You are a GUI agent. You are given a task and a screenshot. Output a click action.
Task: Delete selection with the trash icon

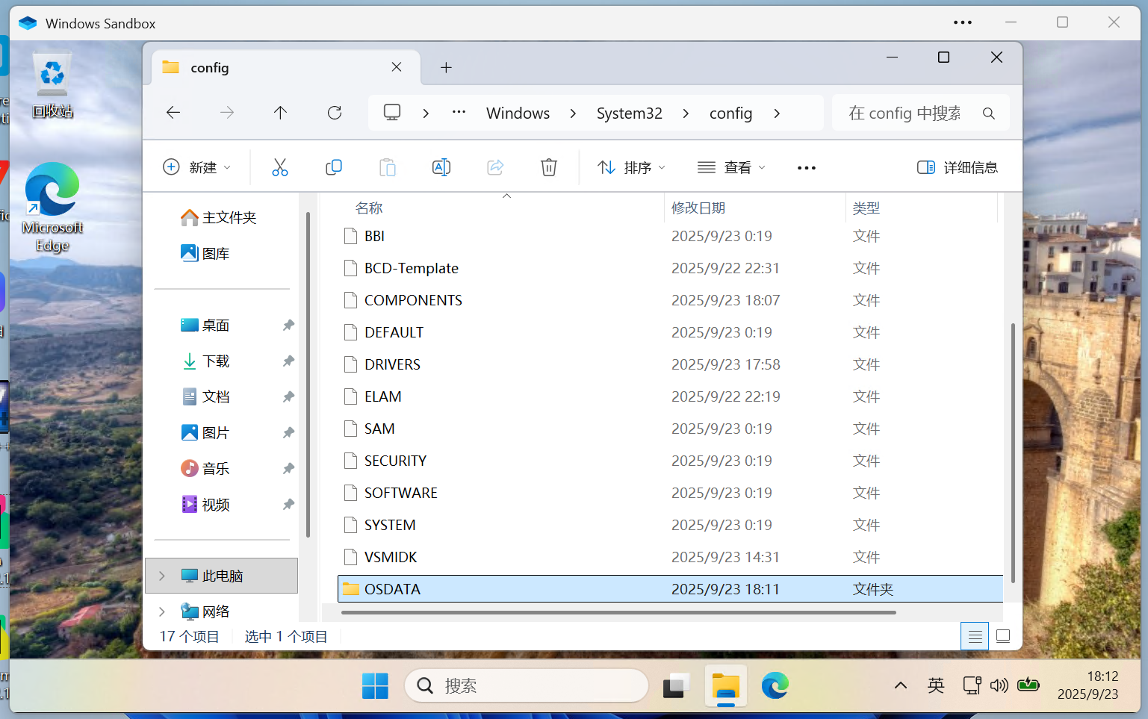(549, 167)
